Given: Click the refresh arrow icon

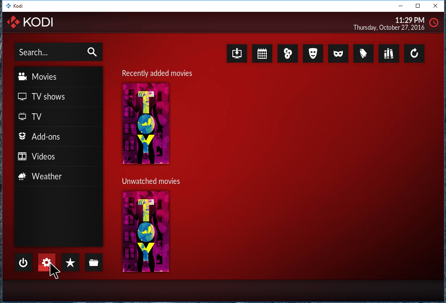Looking at the screenshot, I should point(414,53).
